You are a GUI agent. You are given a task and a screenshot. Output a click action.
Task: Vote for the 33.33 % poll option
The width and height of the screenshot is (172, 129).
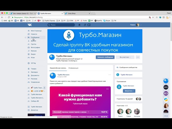coord(80,117)
